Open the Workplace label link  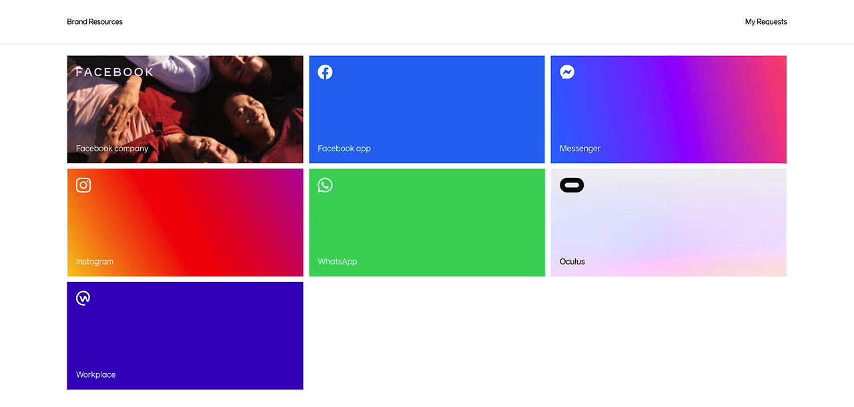(x=96, y=375)
